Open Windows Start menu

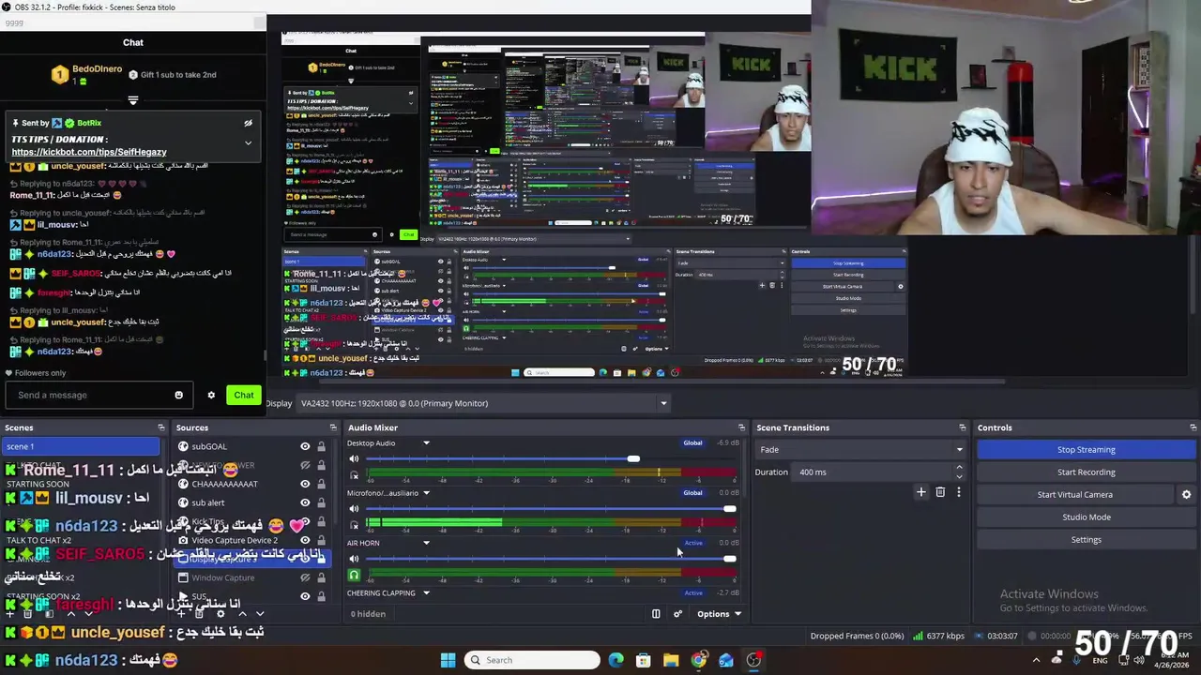point(448,660)
